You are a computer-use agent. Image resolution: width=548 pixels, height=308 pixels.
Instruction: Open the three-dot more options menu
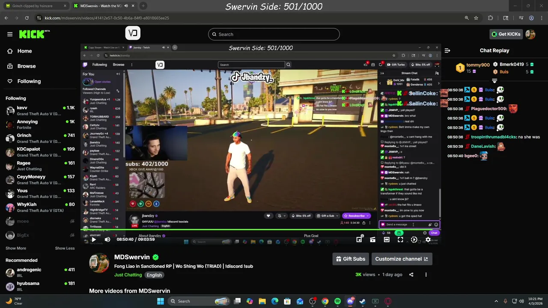click(426, 275)
